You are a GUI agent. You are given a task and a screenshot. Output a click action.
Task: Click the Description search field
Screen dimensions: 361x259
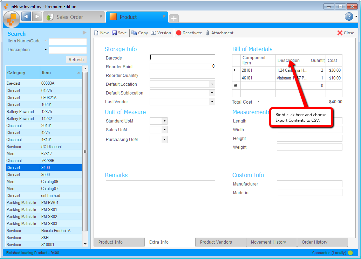pyautogui.click(x=68, y=50)
